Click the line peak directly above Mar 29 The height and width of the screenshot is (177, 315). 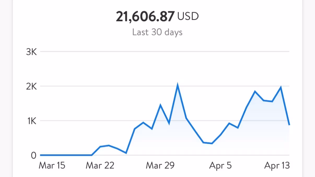[160, 105]
